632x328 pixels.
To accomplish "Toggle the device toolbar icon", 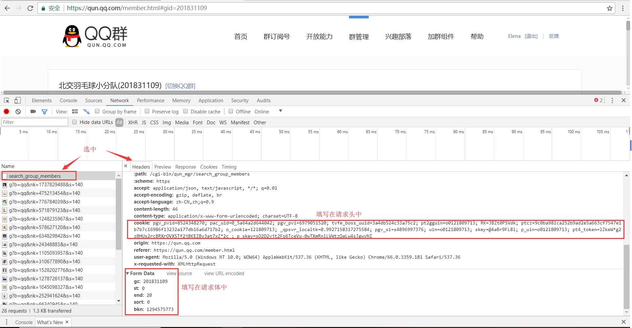I will [x=17, y=101].
